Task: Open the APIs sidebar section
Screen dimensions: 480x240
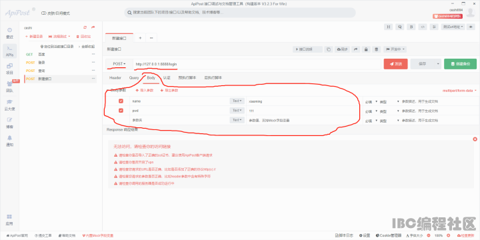Action: click(10, 51)
